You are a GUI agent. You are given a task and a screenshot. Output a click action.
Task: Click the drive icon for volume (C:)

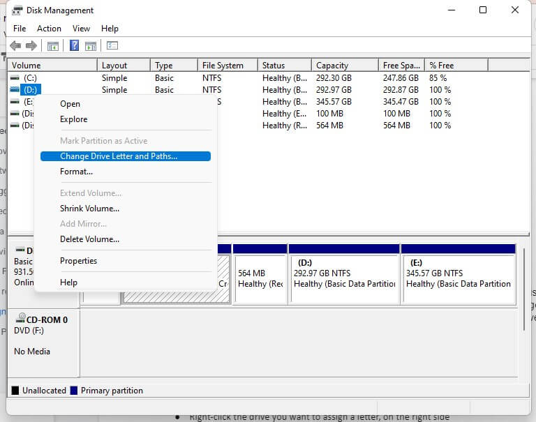point(15,78)
